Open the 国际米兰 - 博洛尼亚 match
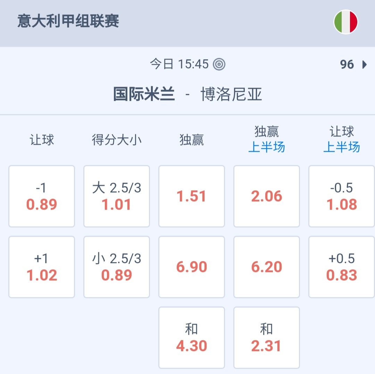Viewport: 375px width, 374px height. (187, 94)
